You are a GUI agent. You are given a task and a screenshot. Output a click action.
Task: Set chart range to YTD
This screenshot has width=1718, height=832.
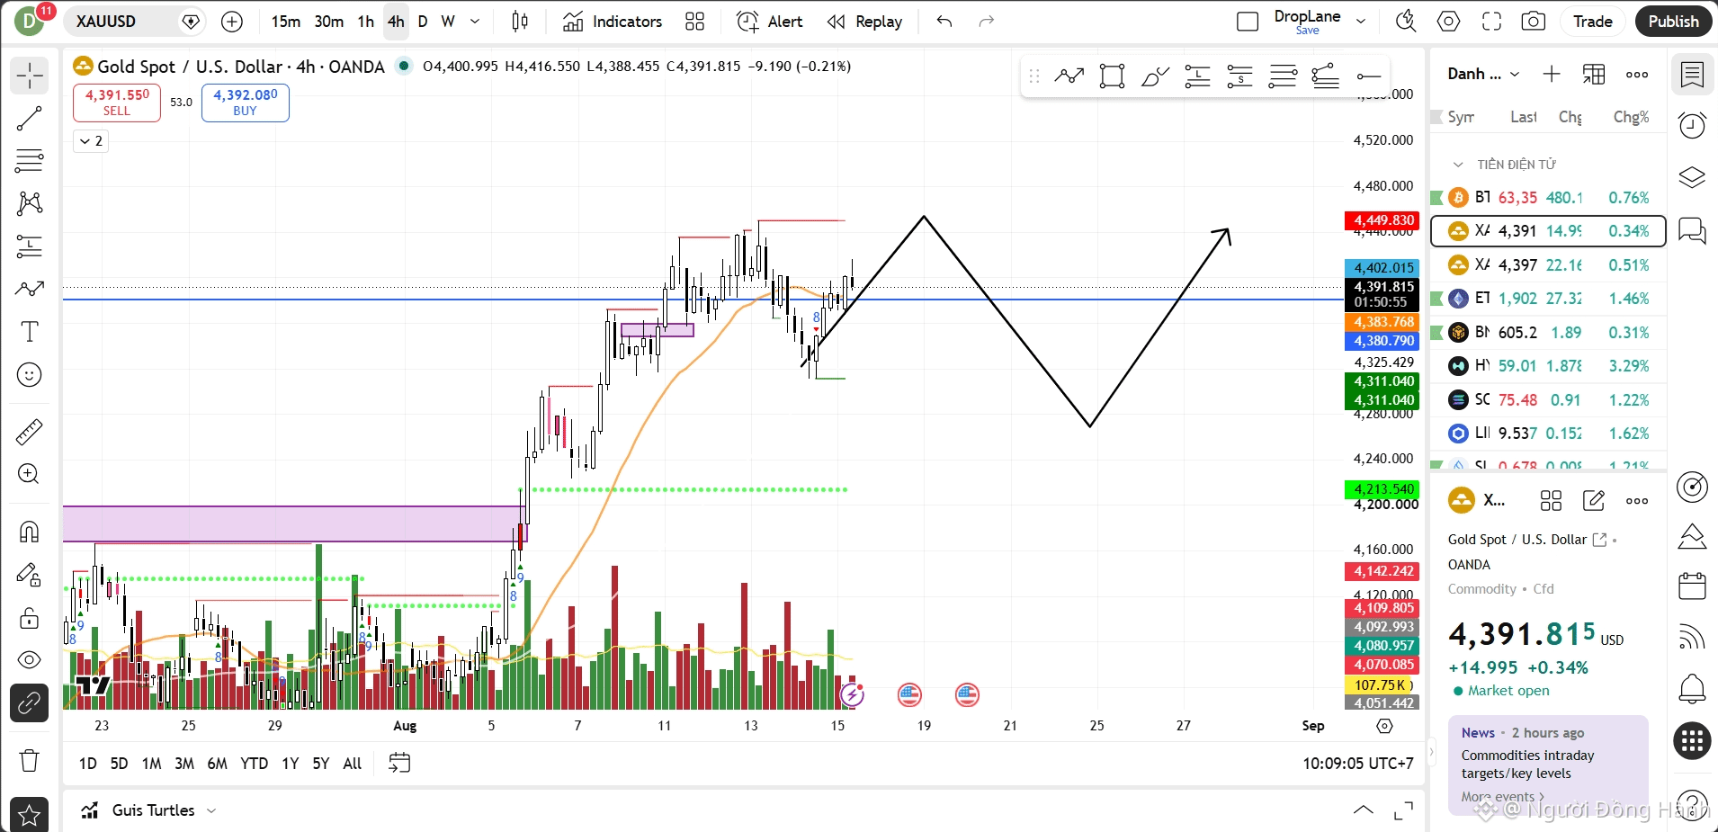click(x=255, y=764)
